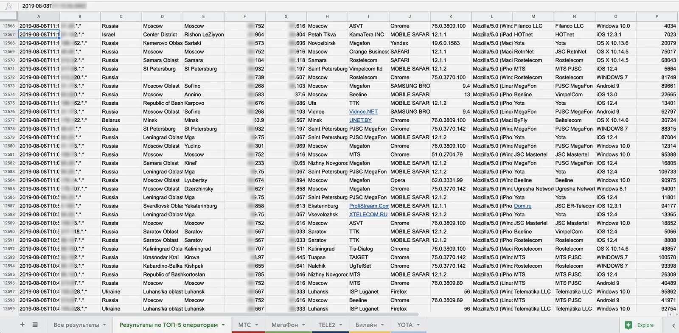The image size is (679, 333).
Task: Click the Belarus cell
Action: click(x=121, y=120)
